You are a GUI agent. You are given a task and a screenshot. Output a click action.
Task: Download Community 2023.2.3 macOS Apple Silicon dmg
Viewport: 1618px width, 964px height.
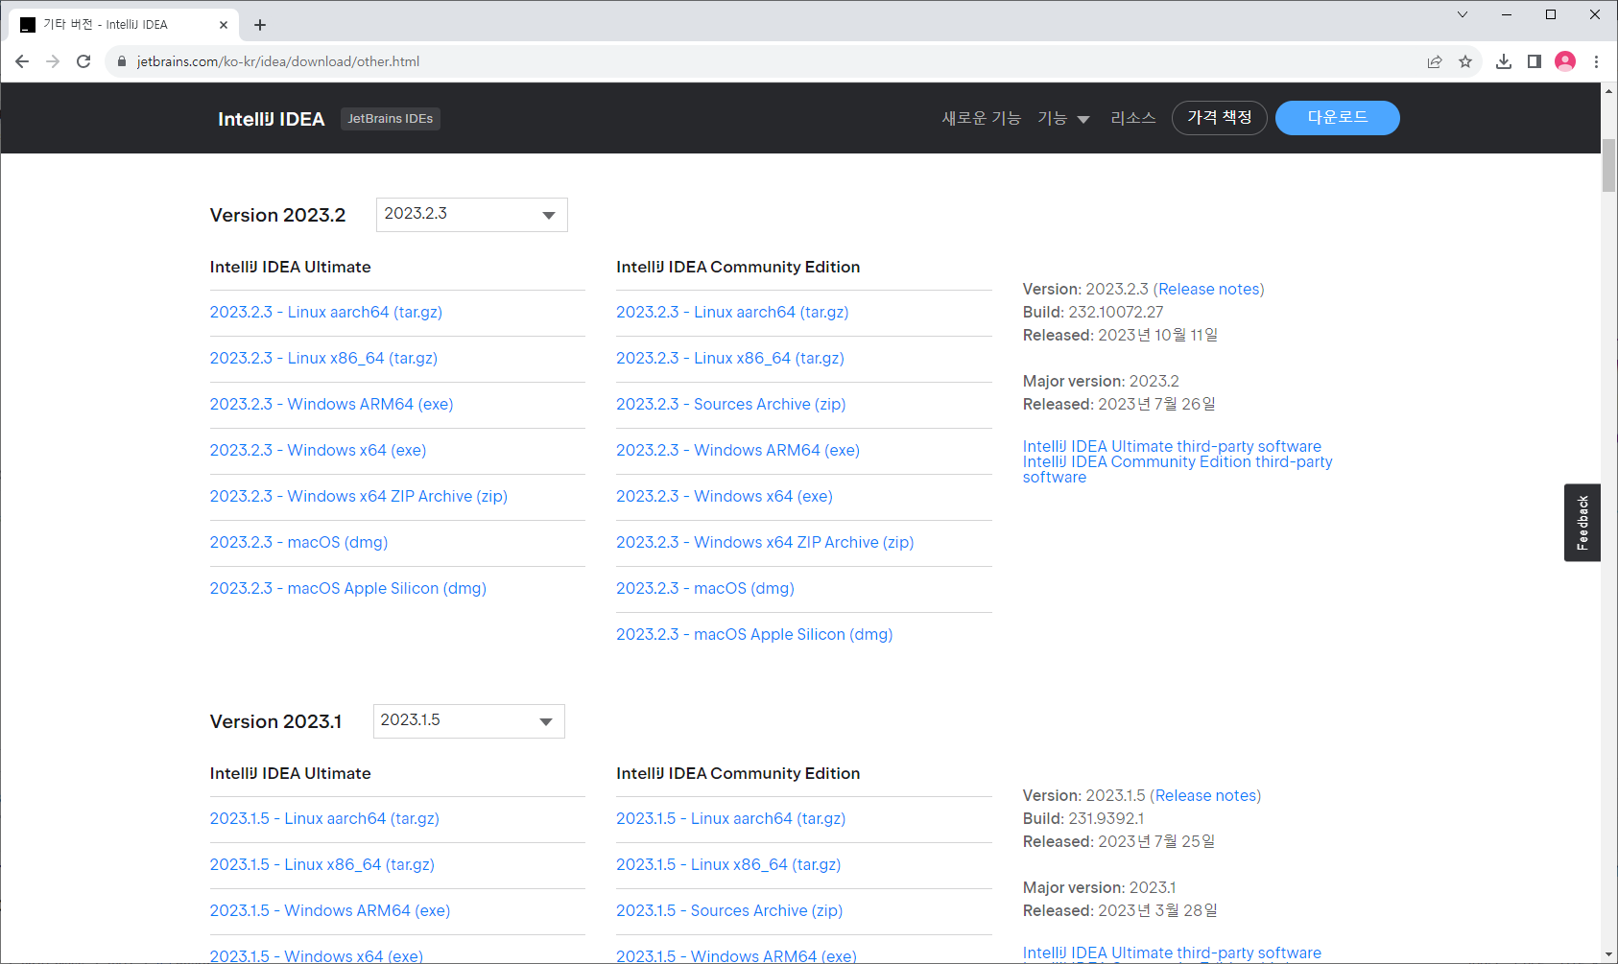754,635
